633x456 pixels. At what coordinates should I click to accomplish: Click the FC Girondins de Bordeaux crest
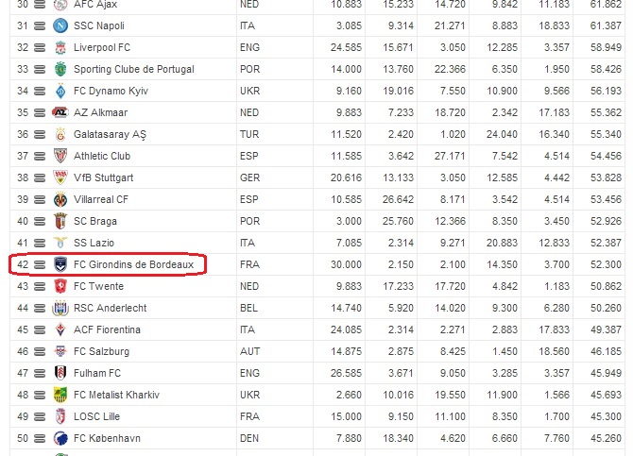coord(60,264)
